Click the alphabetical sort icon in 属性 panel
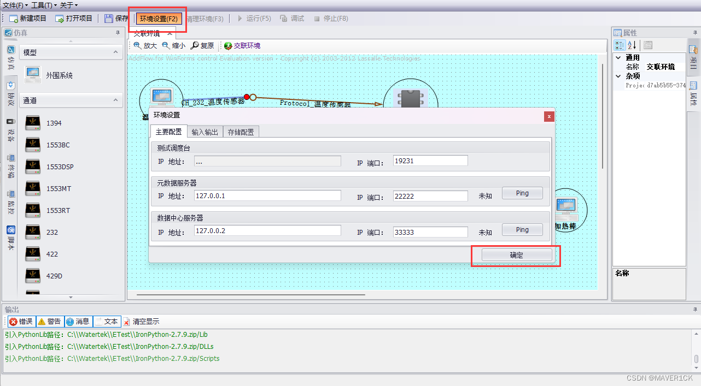Viewport: 701px width, 386px height. pyautogui.click(x=632, y=45)
